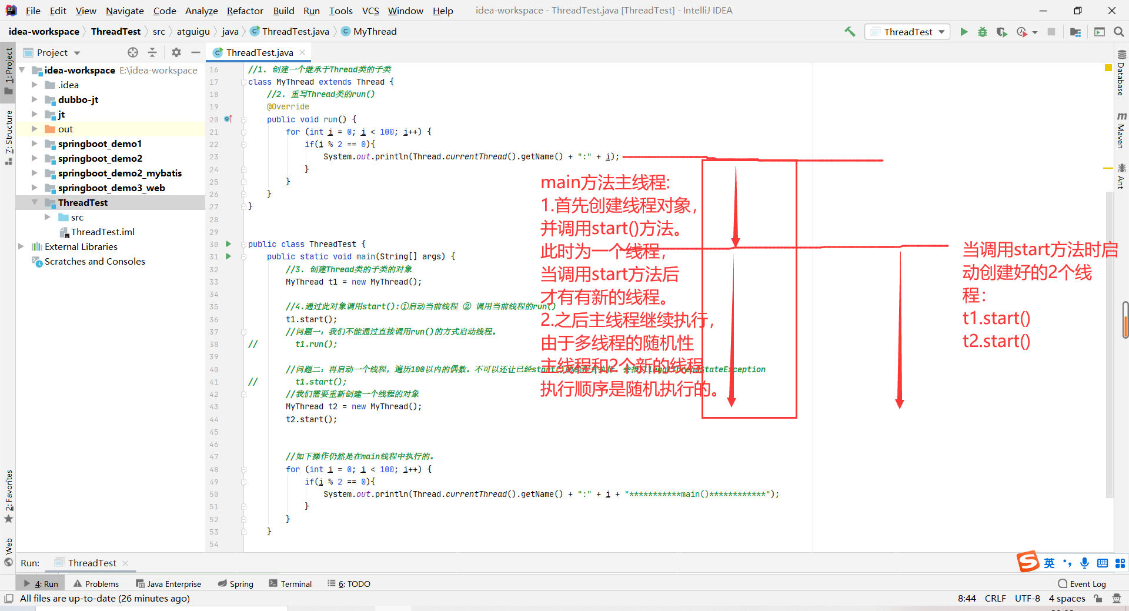Click the read-only lock icon in status bar
Image resolution: width=1129 pixels, height=611 pixels.
point(1098,598)
